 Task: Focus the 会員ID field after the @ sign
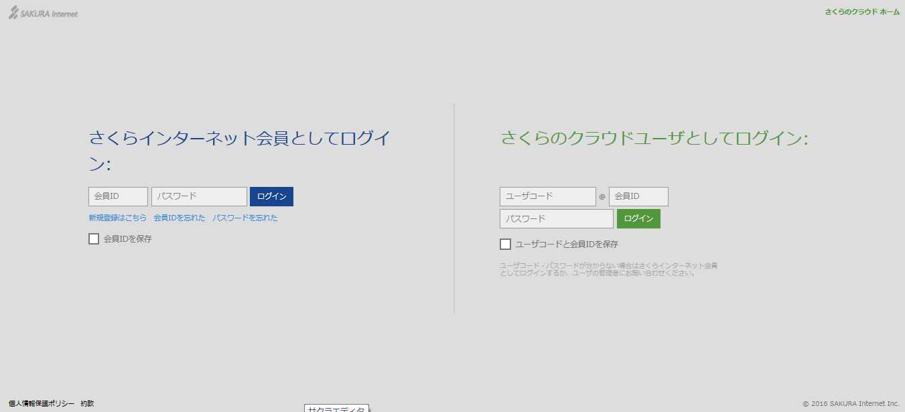pos(638,196)
